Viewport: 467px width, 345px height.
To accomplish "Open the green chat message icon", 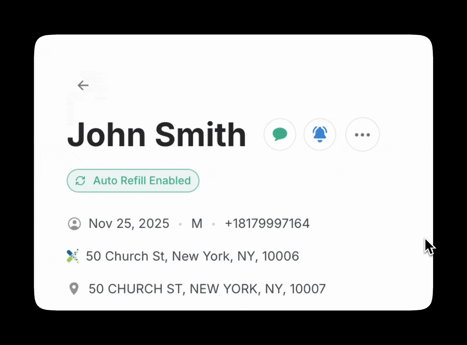I will pos(280,134).
